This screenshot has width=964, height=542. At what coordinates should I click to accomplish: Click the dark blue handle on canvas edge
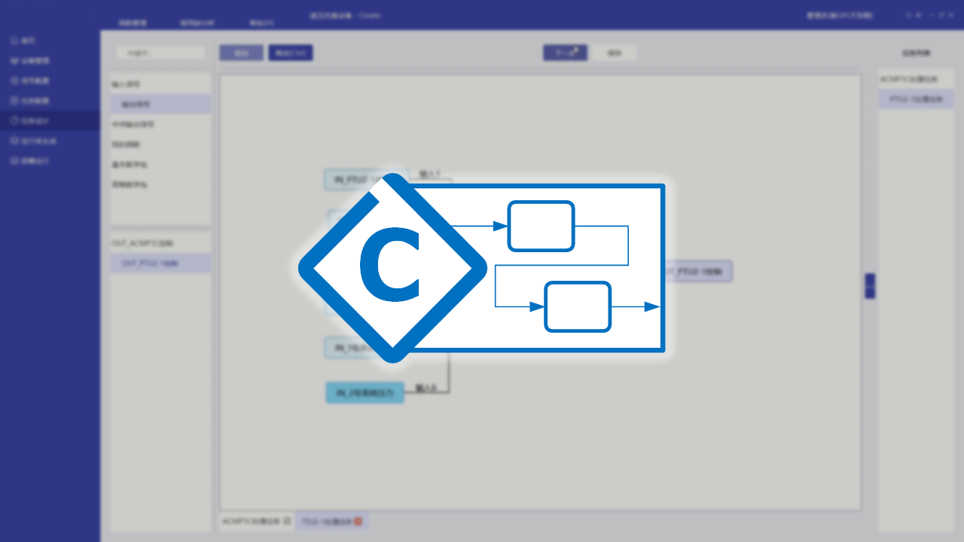coord(870,286)
